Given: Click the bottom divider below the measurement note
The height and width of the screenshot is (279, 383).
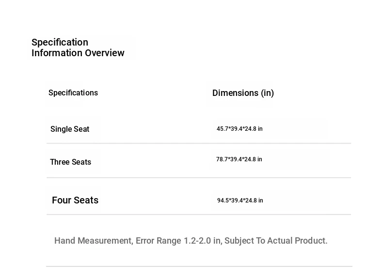Looking at the screenshot, I should click(199, 266).
